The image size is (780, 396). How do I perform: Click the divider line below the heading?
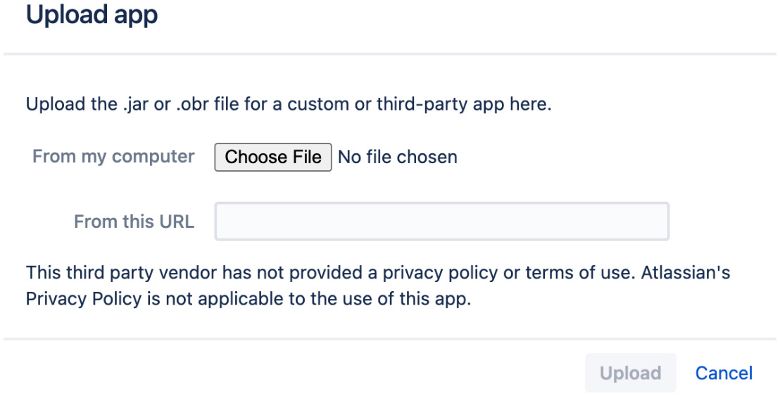point(390,53)
